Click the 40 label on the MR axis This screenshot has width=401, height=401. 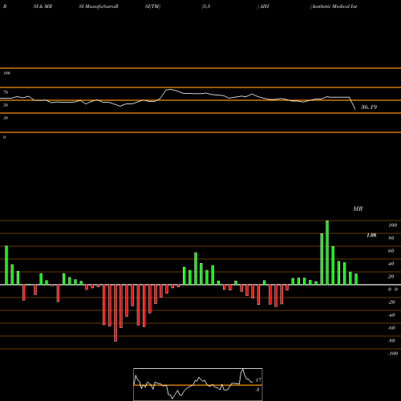tap(391, 264)
